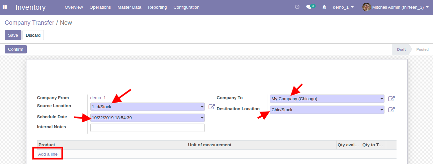Viewport: 433px width, 164px height.
Task: Open Company To external link icon
Action: coord(391,99)
